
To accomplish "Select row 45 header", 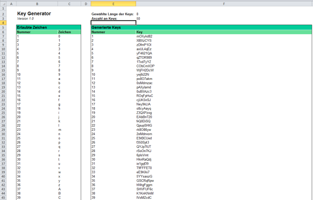I will tap(3, 197).
